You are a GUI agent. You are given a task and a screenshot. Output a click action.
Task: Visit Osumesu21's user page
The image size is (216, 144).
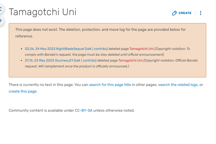tap(64, 60)
